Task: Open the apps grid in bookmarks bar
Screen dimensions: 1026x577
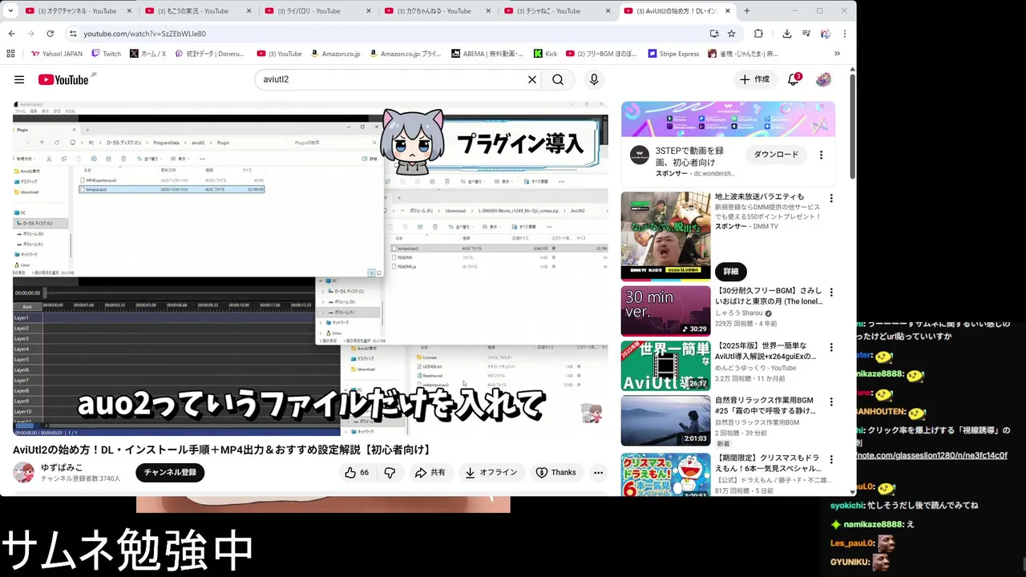Action: click(x=10, y=54)
